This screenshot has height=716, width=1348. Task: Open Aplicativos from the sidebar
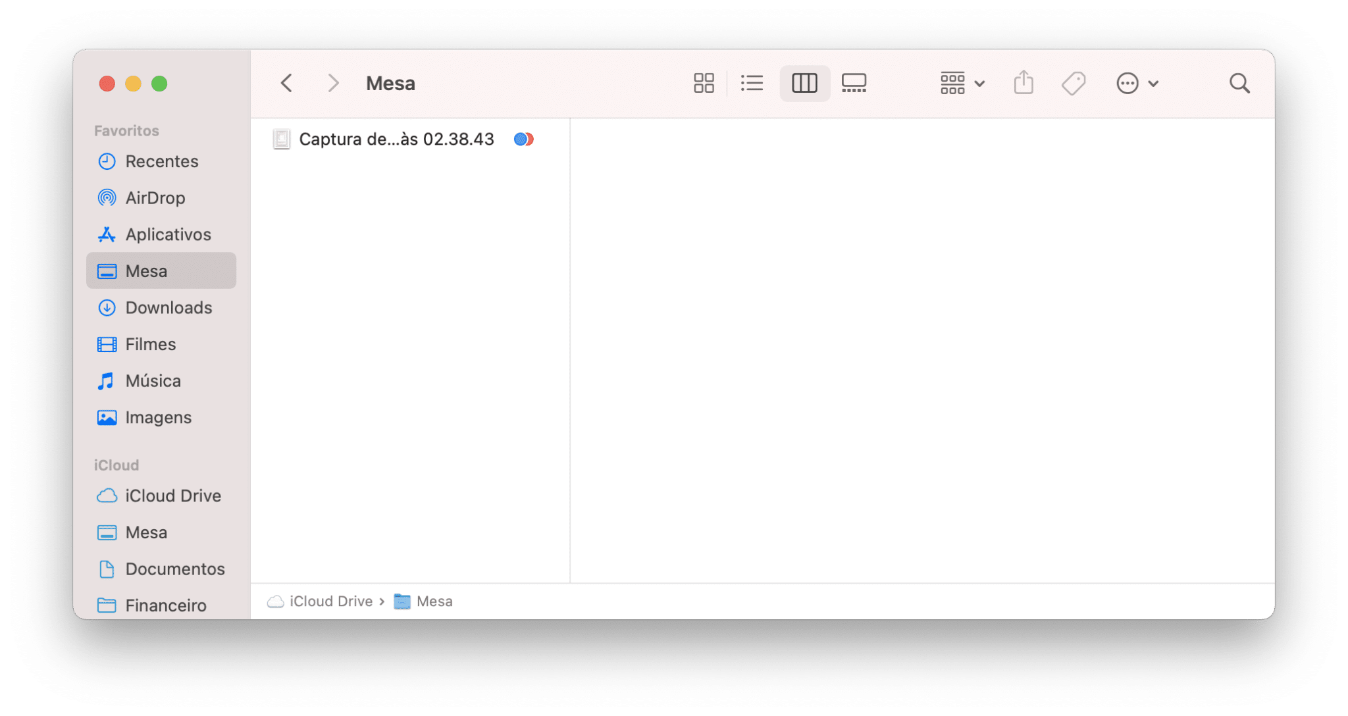click(168, 234)
